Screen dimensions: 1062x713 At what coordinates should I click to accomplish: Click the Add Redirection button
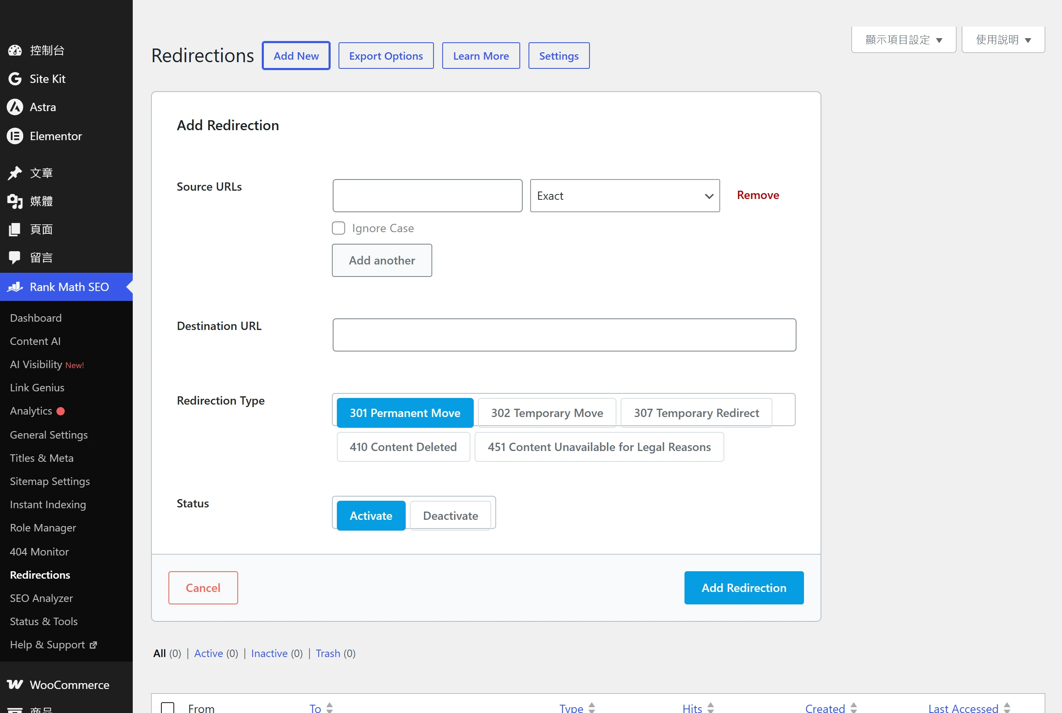point(744,587)
